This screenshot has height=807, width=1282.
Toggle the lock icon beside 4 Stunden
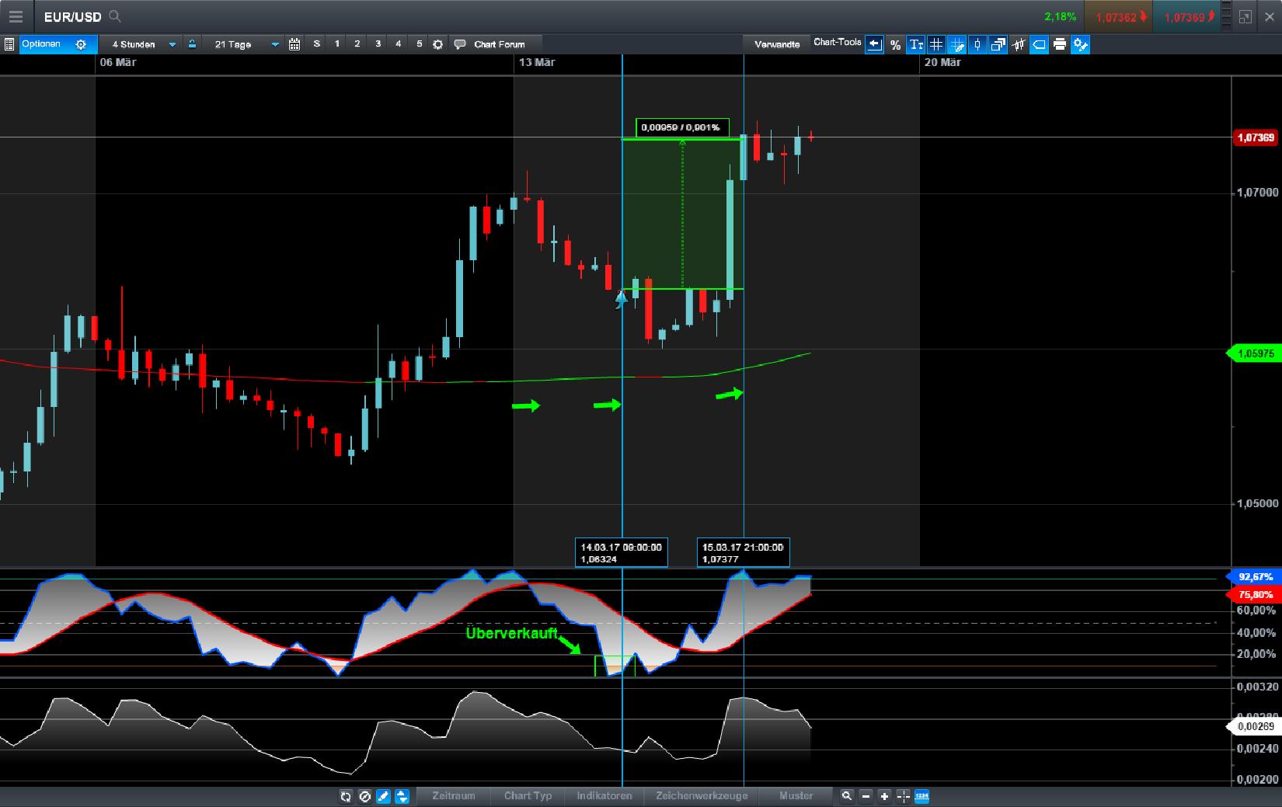190,44
